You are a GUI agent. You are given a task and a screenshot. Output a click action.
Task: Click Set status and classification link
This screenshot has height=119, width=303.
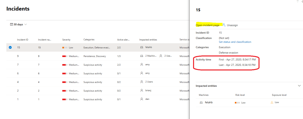coord(235,42)
